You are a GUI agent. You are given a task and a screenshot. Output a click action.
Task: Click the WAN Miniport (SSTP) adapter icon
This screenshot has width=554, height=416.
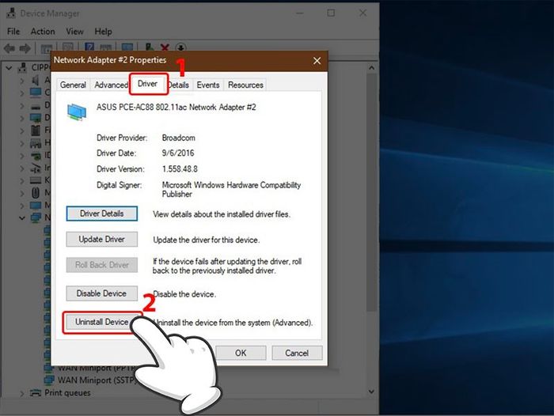pos(49,380)
